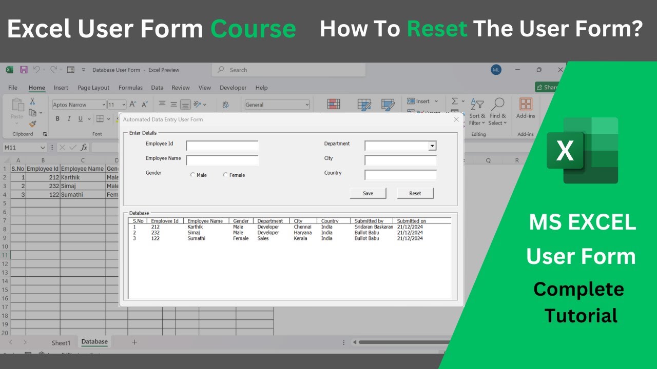Click the Reset button in user form

coord(415,193)
